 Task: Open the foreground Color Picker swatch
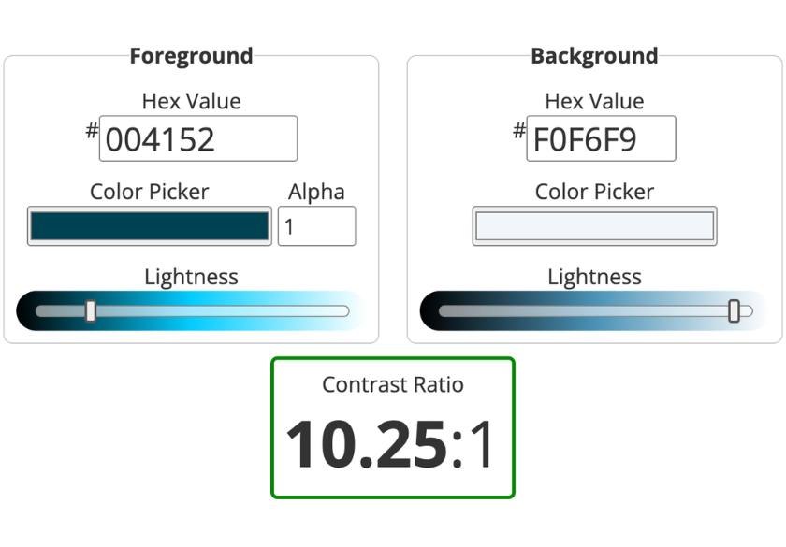click(x=150, y=225)
